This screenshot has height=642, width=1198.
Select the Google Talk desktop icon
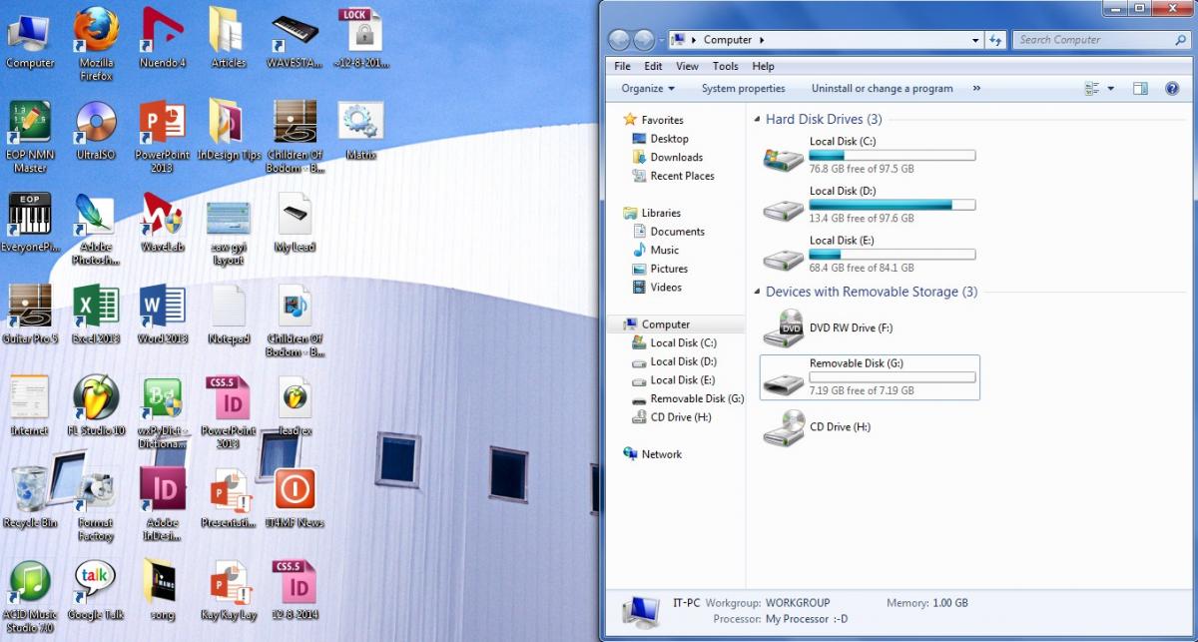tap(96, 590)
